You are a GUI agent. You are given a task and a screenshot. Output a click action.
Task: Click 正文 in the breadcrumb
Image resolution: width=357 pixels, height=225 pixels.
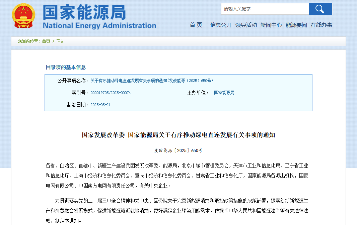click(60, 41)
